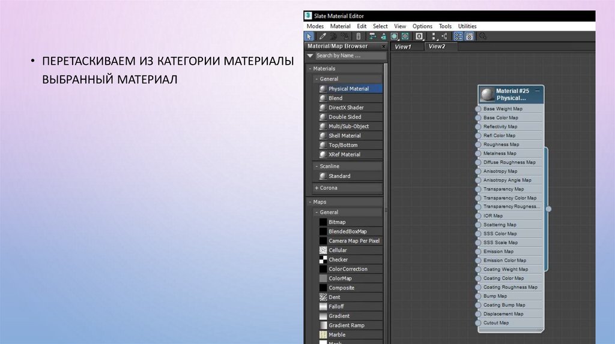Click Lay Out Children icon
The image size is (615, 344).
pos(444,37)
